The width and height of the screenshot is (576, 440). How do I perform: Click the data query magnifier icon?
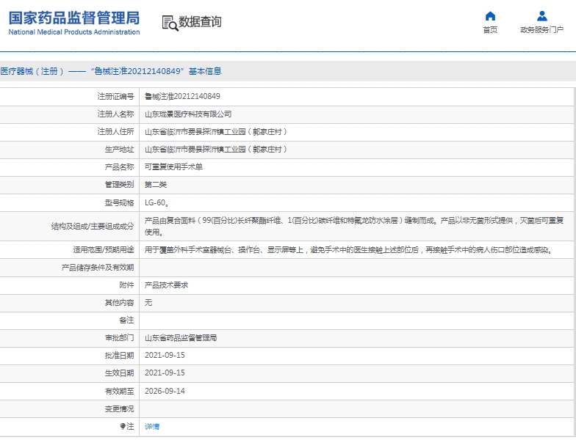pos(170,23)
